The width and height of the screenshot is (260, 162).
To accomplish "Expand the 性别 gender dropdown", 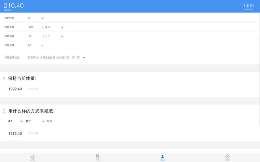I will point(42,18).
